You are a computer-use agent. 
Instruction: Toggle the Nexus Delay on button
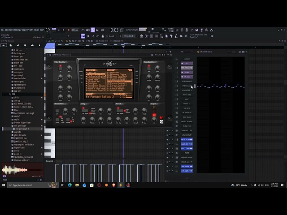[x=83, y=111]
